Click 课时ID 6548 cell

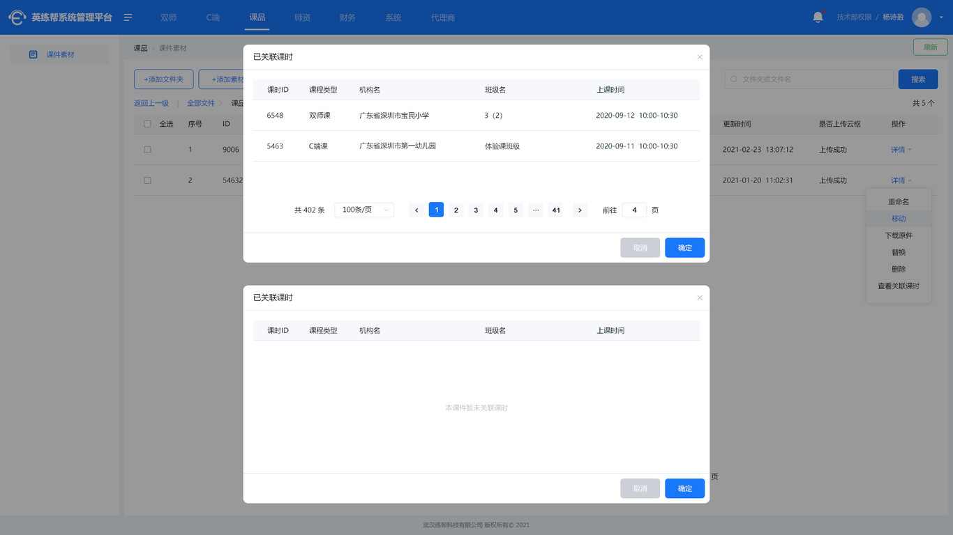tap(275, 116)
